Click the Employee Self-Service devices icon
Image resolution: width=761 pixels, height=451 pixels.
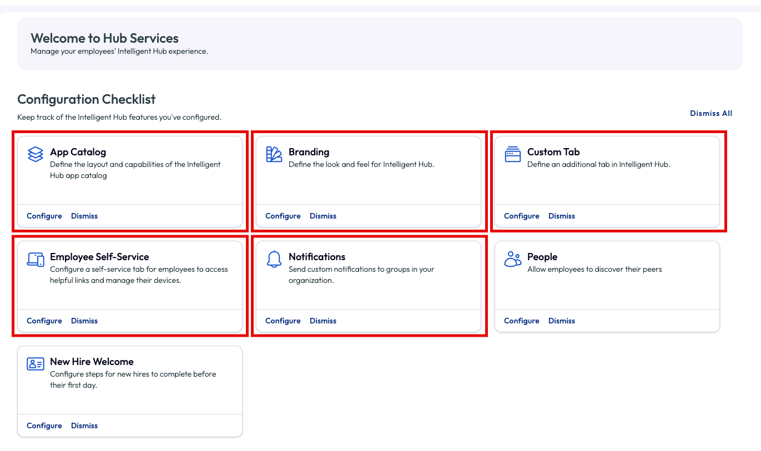pyautogui.click(x=36, y=259)
